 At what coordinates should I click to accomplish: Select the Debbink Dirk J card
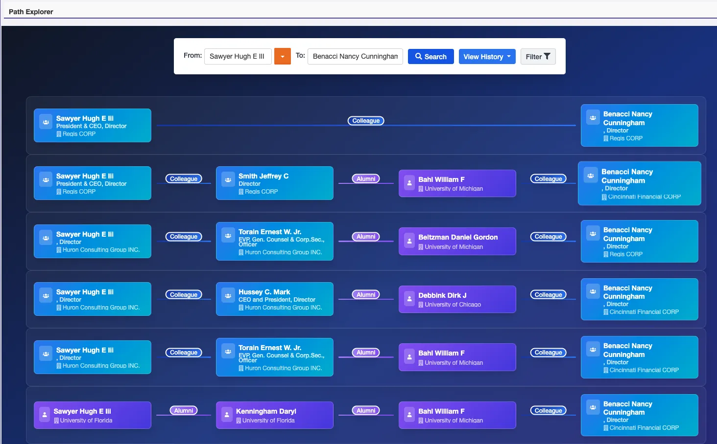(457, 299)
